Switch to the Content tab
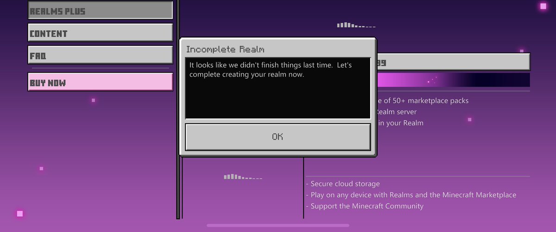The width and height of the screenshot is (556, 232). (100, 33)
